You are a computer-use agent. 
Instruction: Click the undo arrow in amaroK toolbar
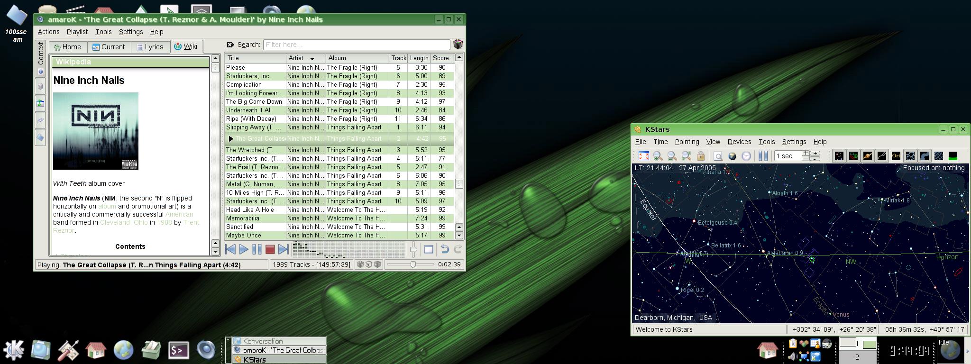click(444, 249)
